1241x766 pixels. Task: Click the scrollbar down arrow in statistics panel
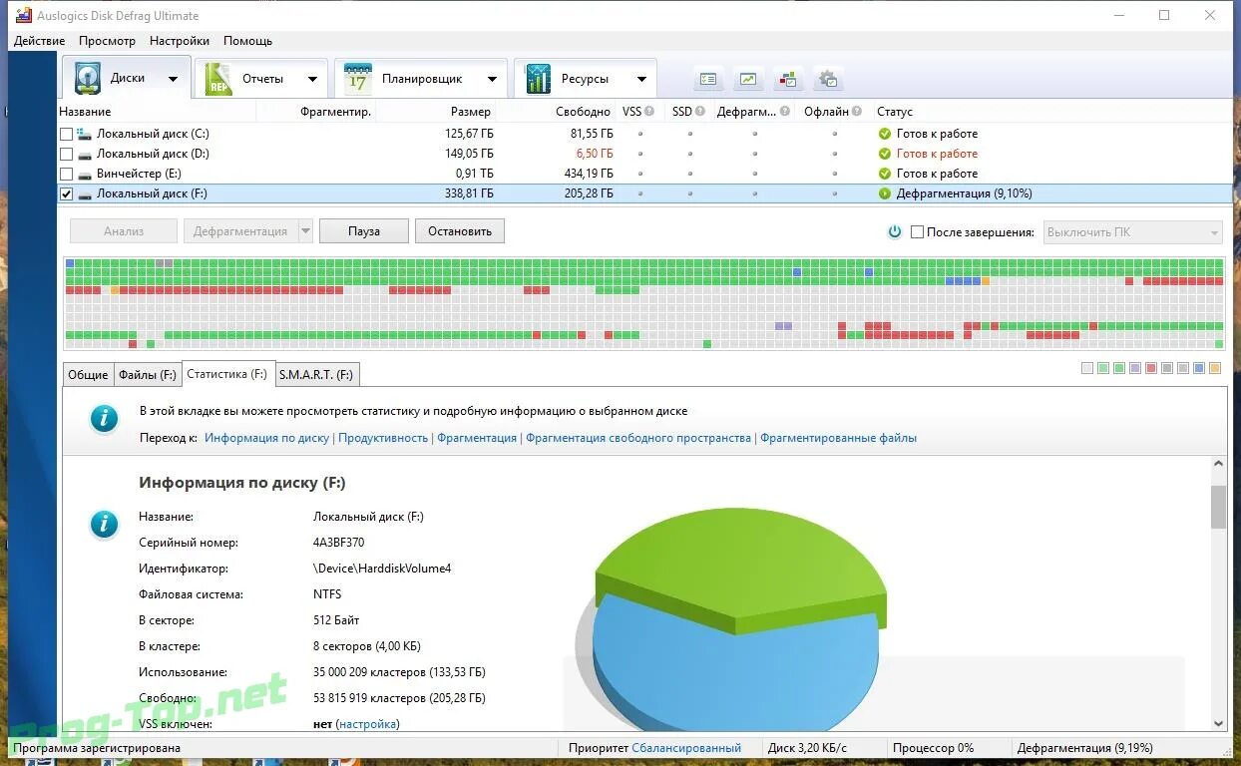(1218, 723)
